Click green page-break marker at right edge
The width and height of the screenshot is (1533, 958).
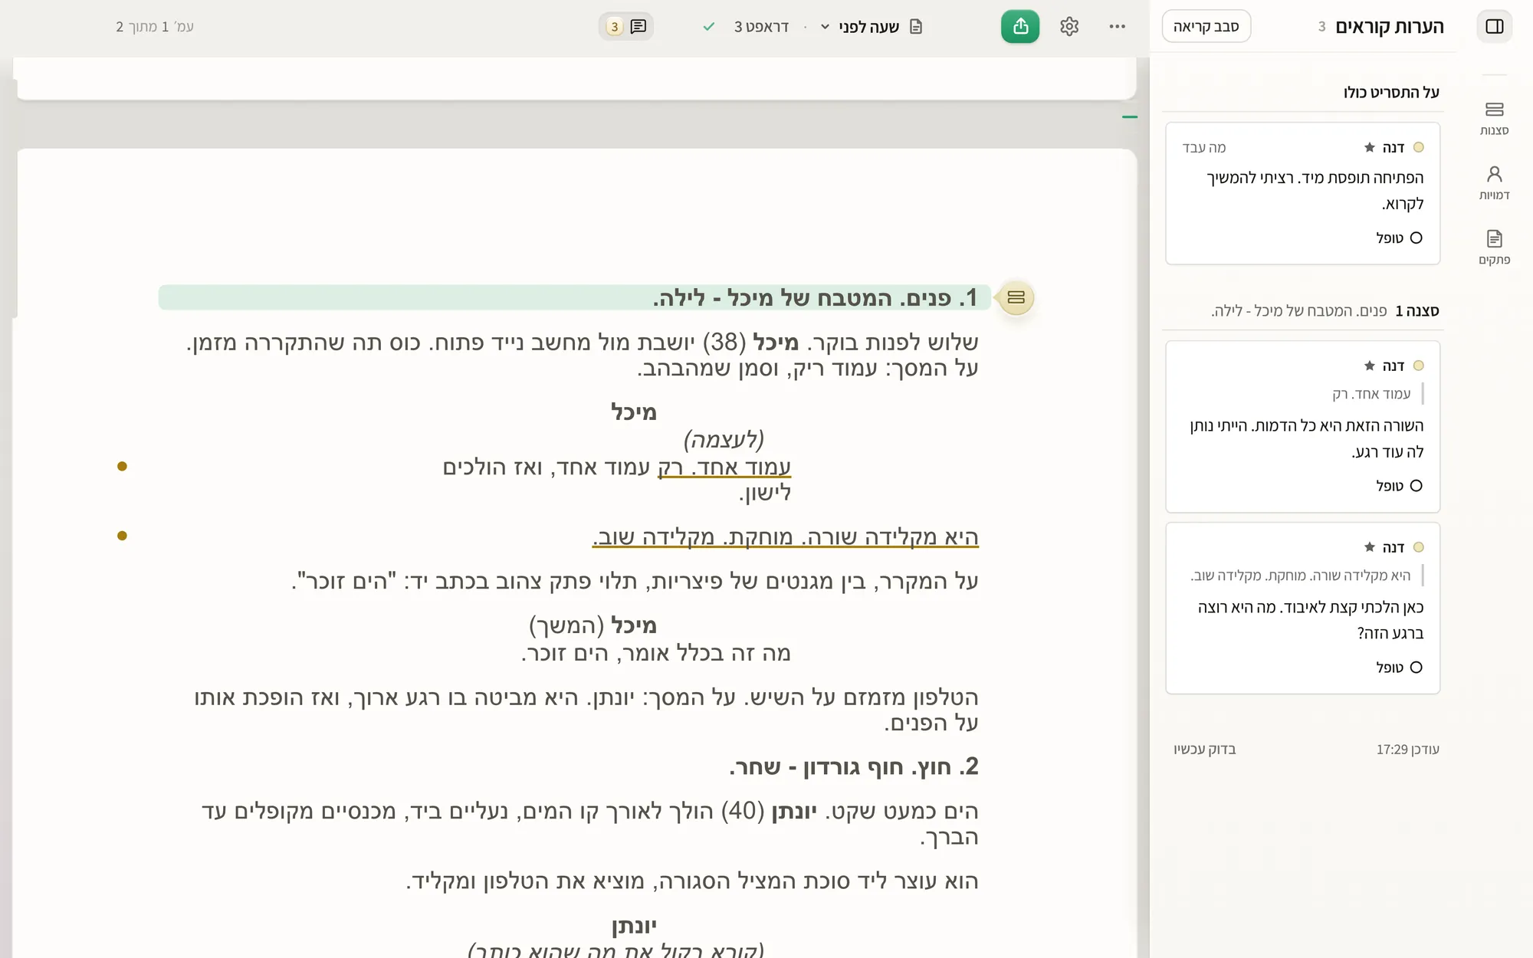coord(1129,117)
